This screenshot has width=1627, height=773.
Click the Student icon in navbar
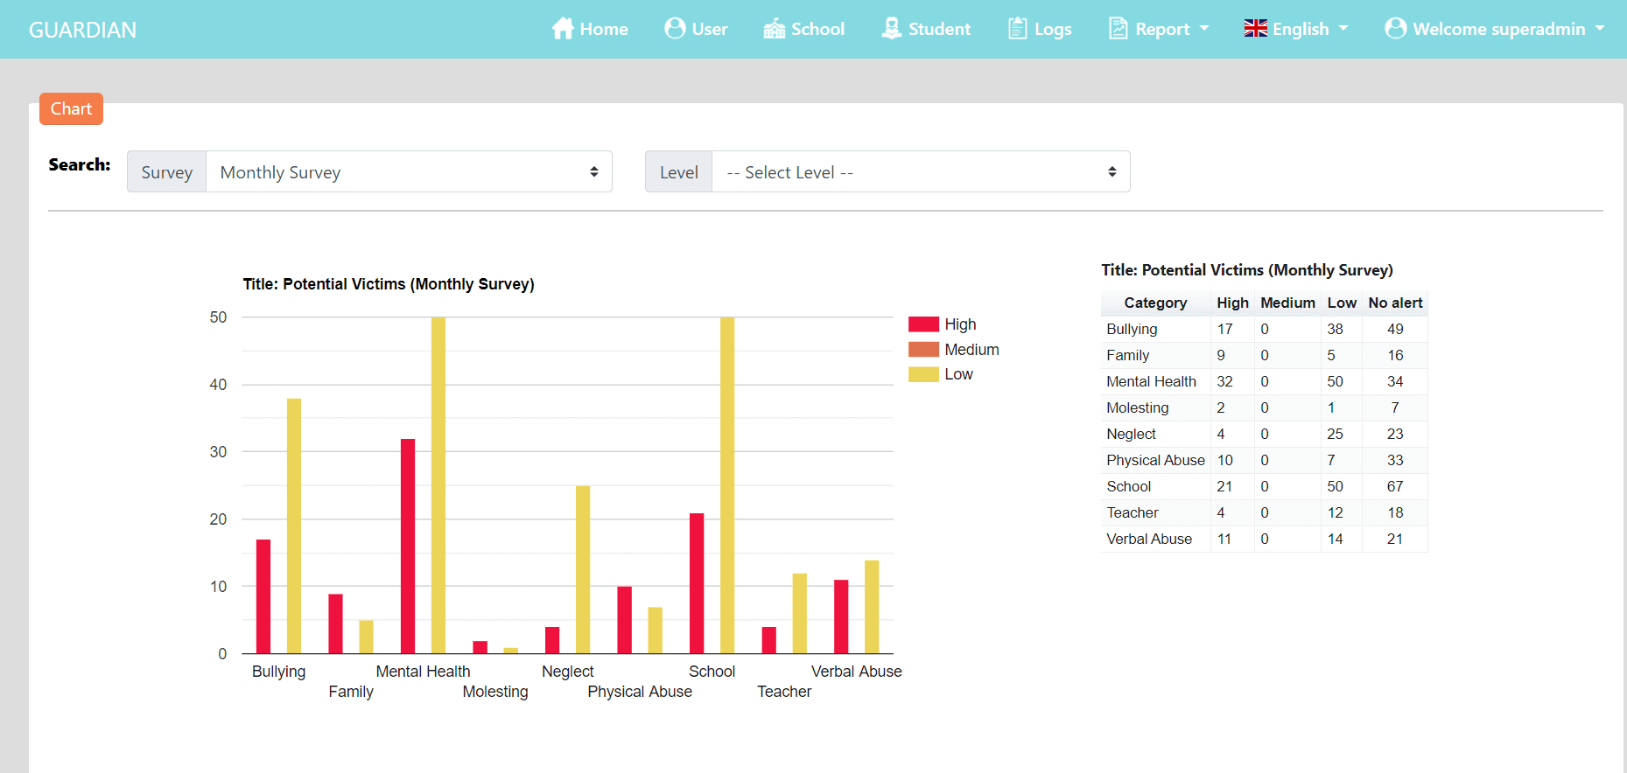point(891,28)
